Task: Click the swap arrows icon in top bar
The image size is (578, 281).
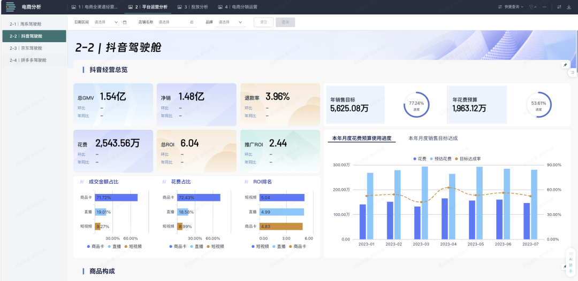Action: pyautogui.click(x=559, y=7)
